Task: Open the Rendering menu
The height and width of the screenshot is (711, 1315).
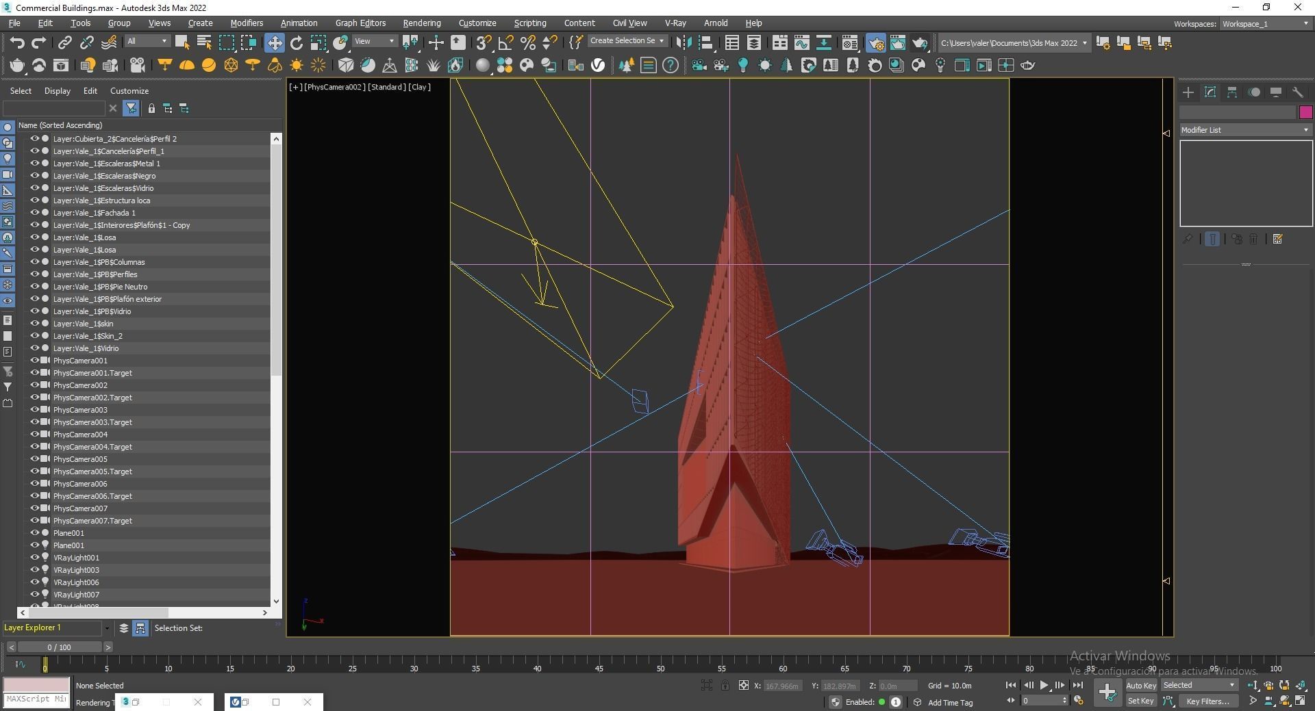Action: point(422,23)
